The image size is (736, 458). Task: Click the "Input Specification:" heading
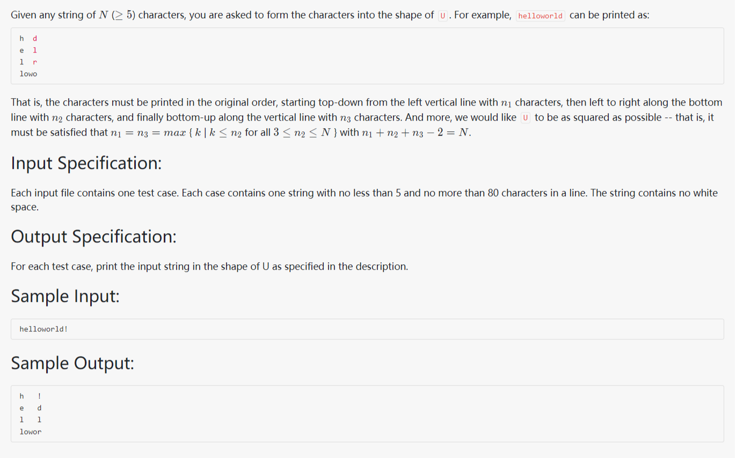[86, 163]
